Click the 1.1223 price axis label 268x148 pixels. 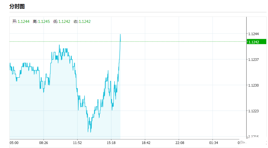click(x=254, y=111)
